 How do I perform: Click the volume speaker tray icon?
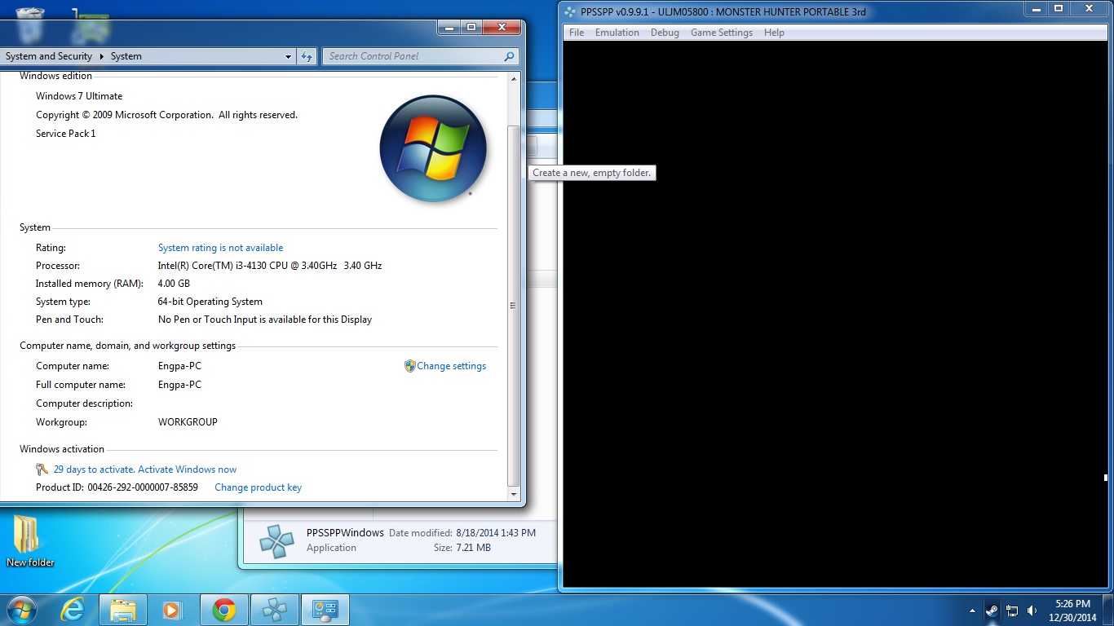pyautogui.click(x=1032, y=610)
